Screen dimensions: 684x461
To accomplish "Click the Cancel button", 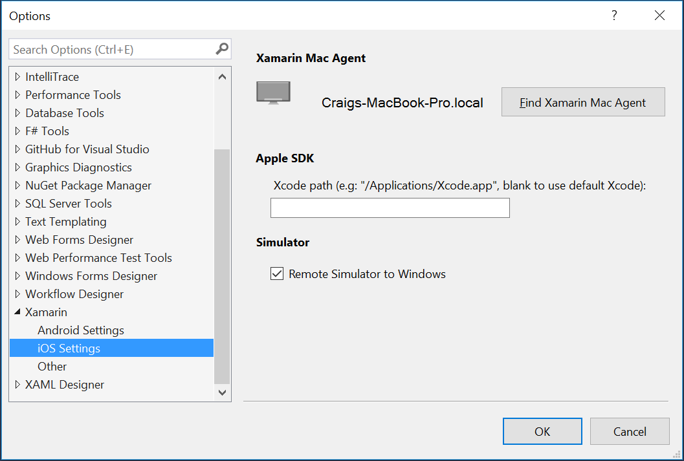I will pyautogui.click(x=630, y=431).
